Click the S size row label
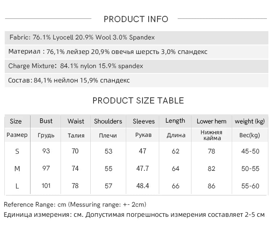The width and height of the screenshot is (272, 228). click(x=17, y=152)
